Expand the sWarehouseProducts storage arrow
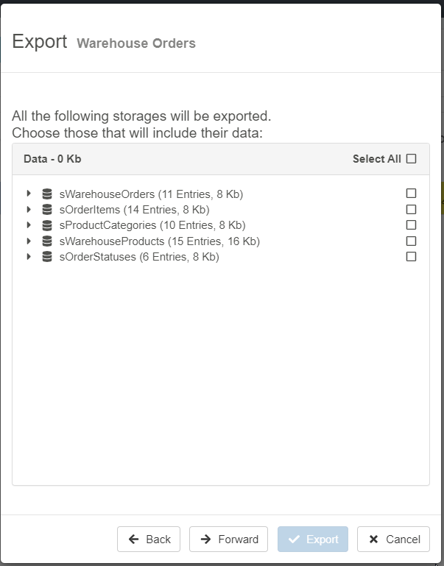Image resolution: width=444 pixels, height=566 pixels. click(x=29, y=241)
